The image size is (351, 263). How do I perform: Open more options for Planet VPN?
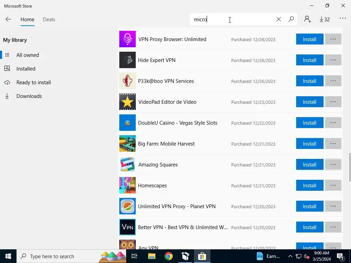point(333,206)
